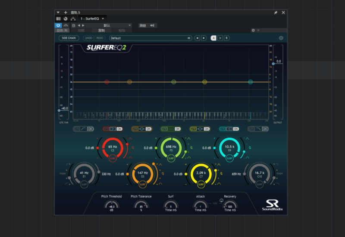345x237 pixels.
Task: Click the high-pass filter shape icon
Action: tap(84, 129)
